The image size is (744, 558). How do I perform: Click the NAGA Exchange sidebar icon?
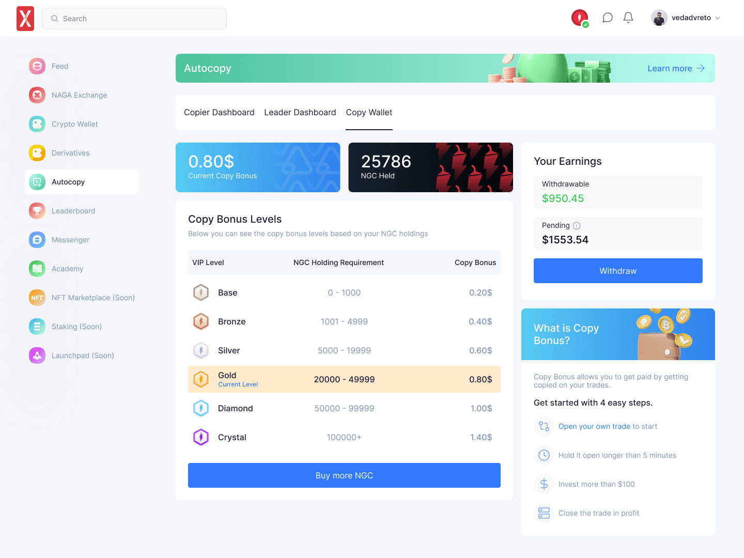pos(37,95)
